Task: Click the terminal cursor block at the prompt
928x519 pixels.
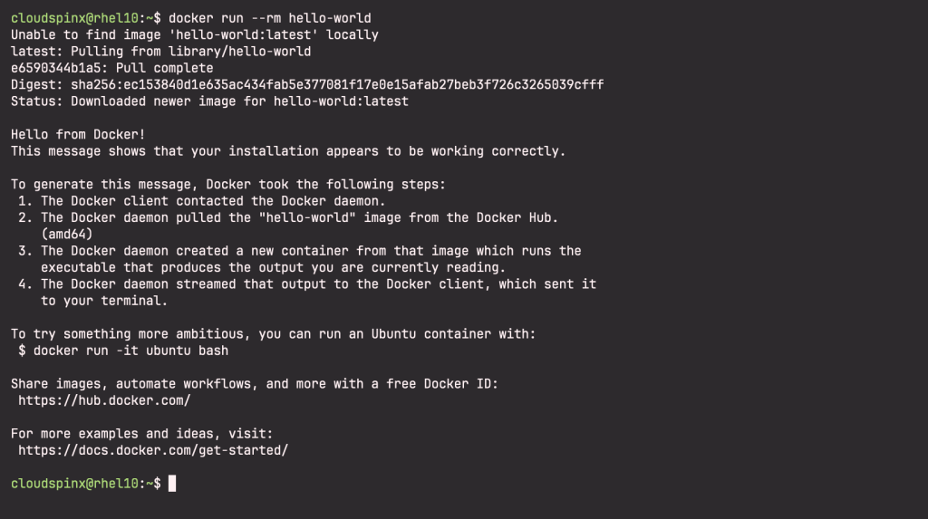Action: [x=172, y=484]
